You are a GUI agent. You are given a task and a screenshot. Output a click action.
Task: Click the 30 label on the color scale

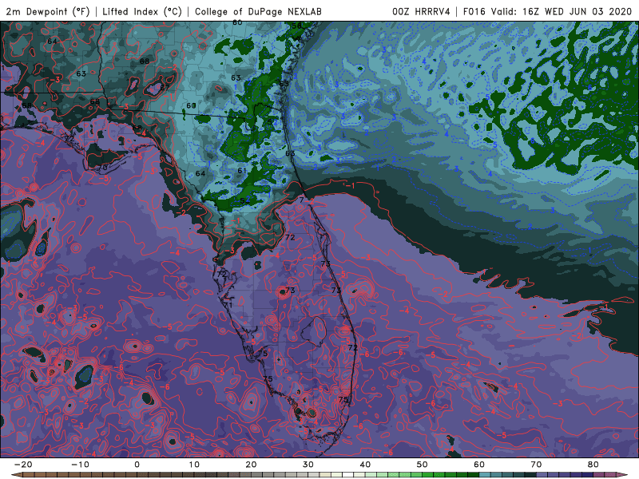[x=308, y=465]
